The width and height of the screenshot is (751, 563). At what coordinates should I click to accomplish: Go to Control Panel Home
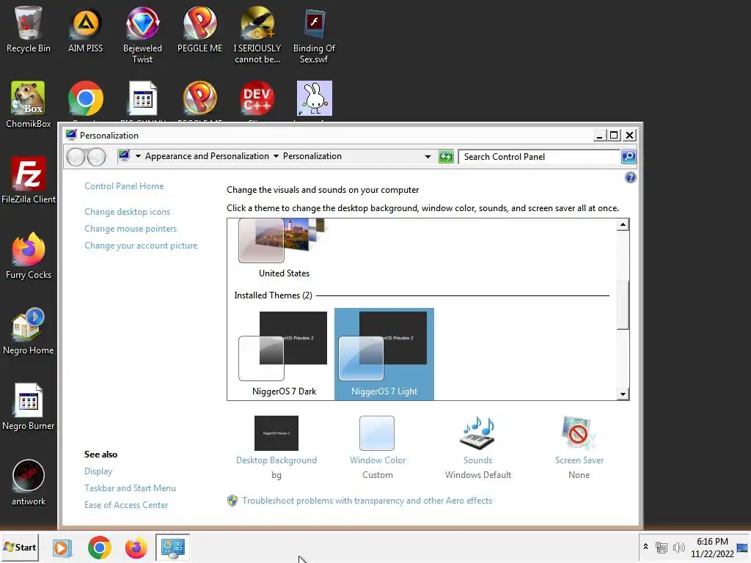pos(124,186)
